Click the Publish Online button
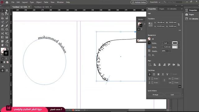Screen dimensions: 199x112 click(x=139, y=2)
